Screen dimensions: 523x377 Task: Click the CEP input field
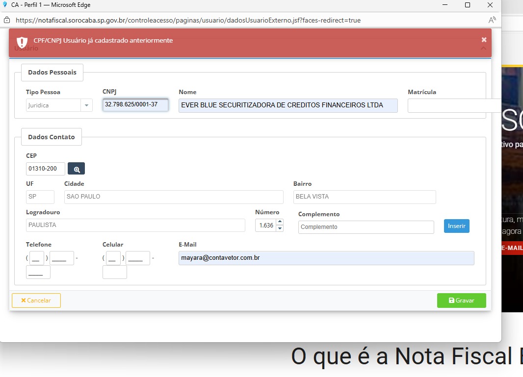click(x=45, y=169)
